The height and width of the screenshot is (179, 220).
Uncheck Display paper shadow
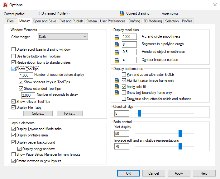click(19, 149)
